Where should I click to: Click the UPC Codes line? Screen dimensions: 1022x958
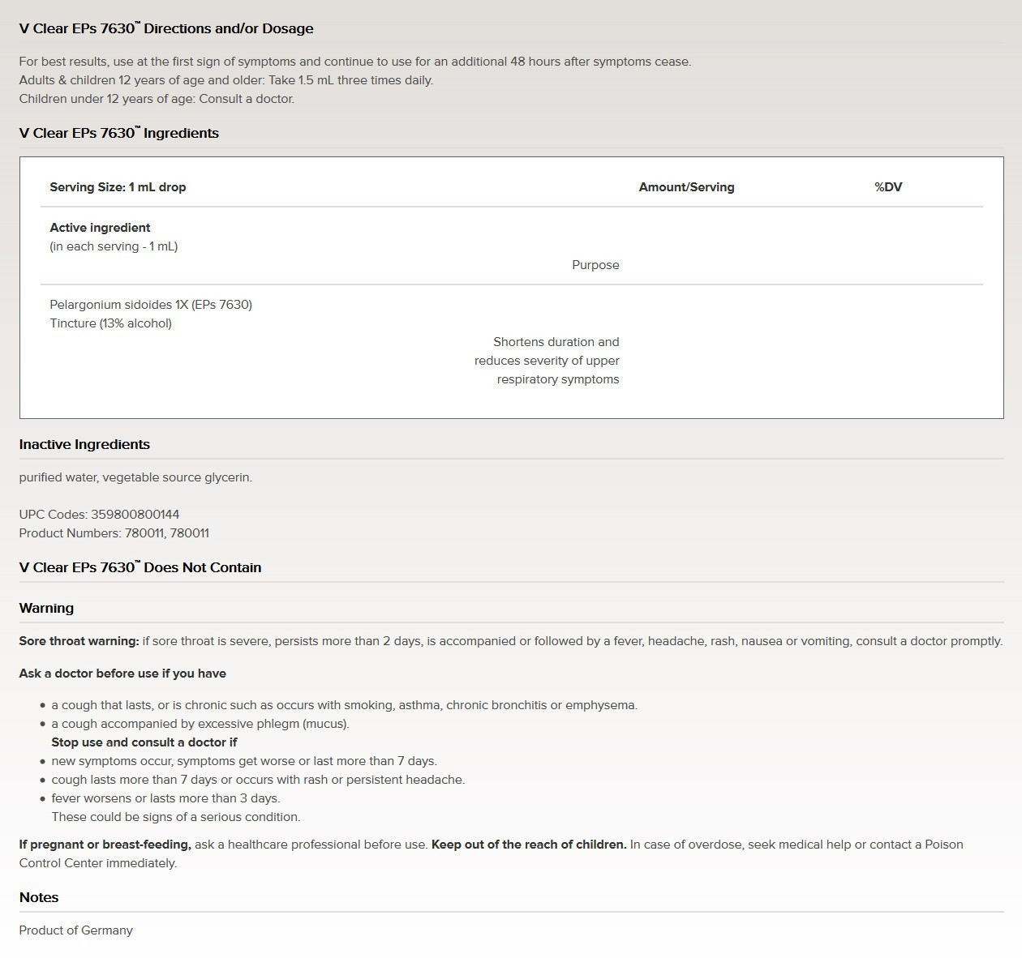click(99, 515)
